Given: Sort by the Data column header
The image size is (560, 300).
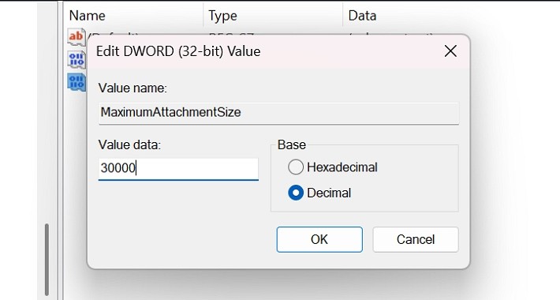Looking at the screenshot, I should pos(362,16).
